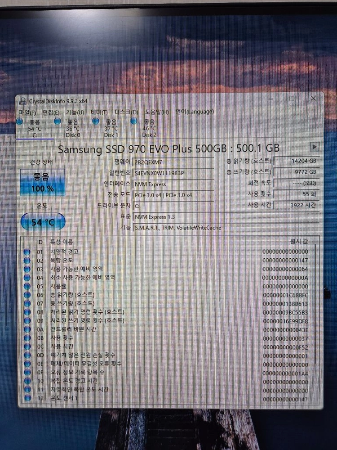Image resolution: width=337 pixels, height=450 pixels.
Task: Click the rotation speed value ---- (SSD)
Action: 296,183
